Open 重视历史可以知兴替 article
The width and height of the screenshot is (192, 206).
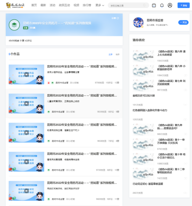pos(144,96)
